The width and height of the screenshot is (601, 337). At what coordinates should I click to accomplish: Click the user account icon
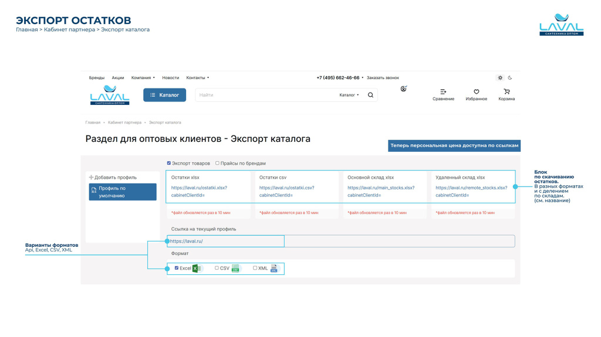(403, 89)
